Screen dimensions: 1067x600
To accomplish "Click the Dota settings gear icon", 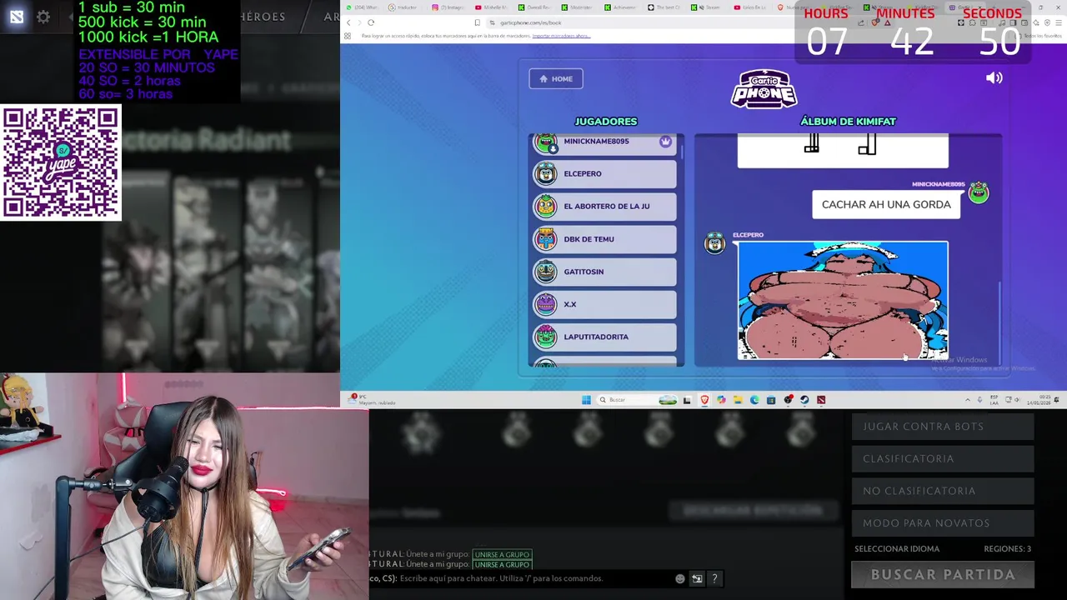I will 43,17.
